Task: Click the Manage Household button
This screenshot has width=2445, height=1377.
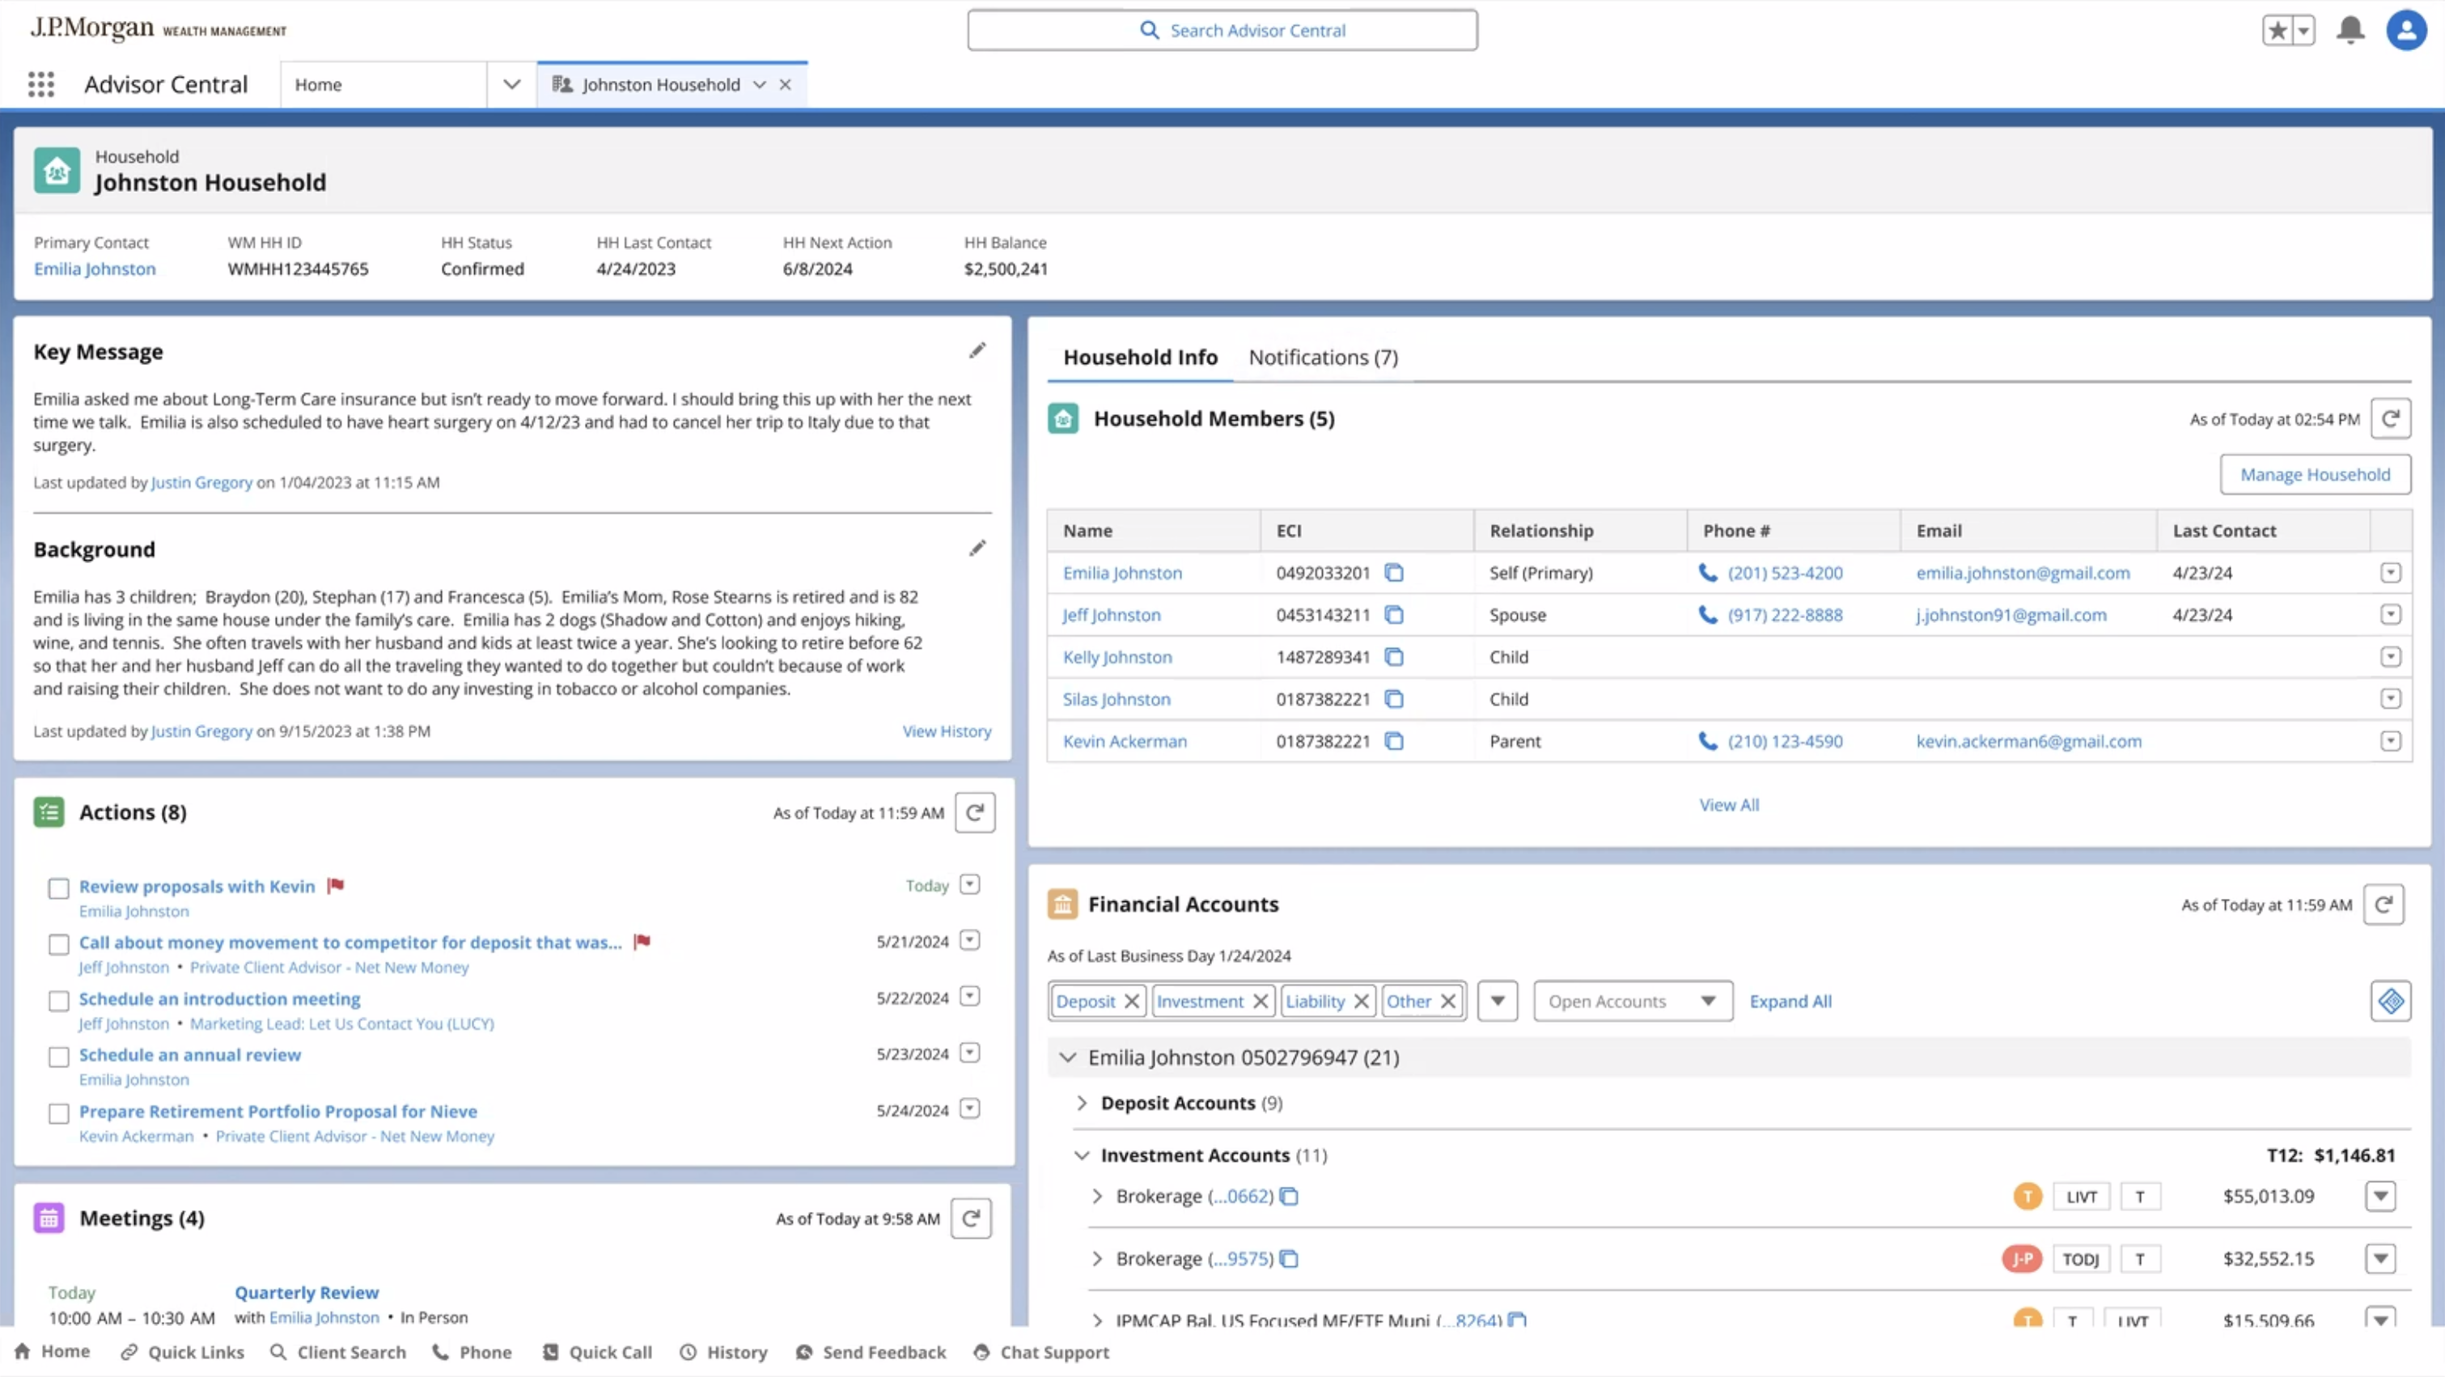Action: coord(2315,474)
